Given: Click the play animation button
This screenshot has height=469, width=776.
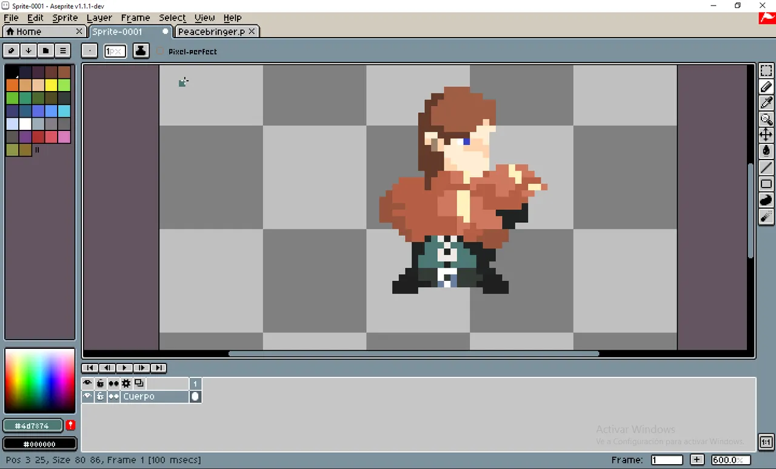Looking at the screenshot, I should pos(124,368).
